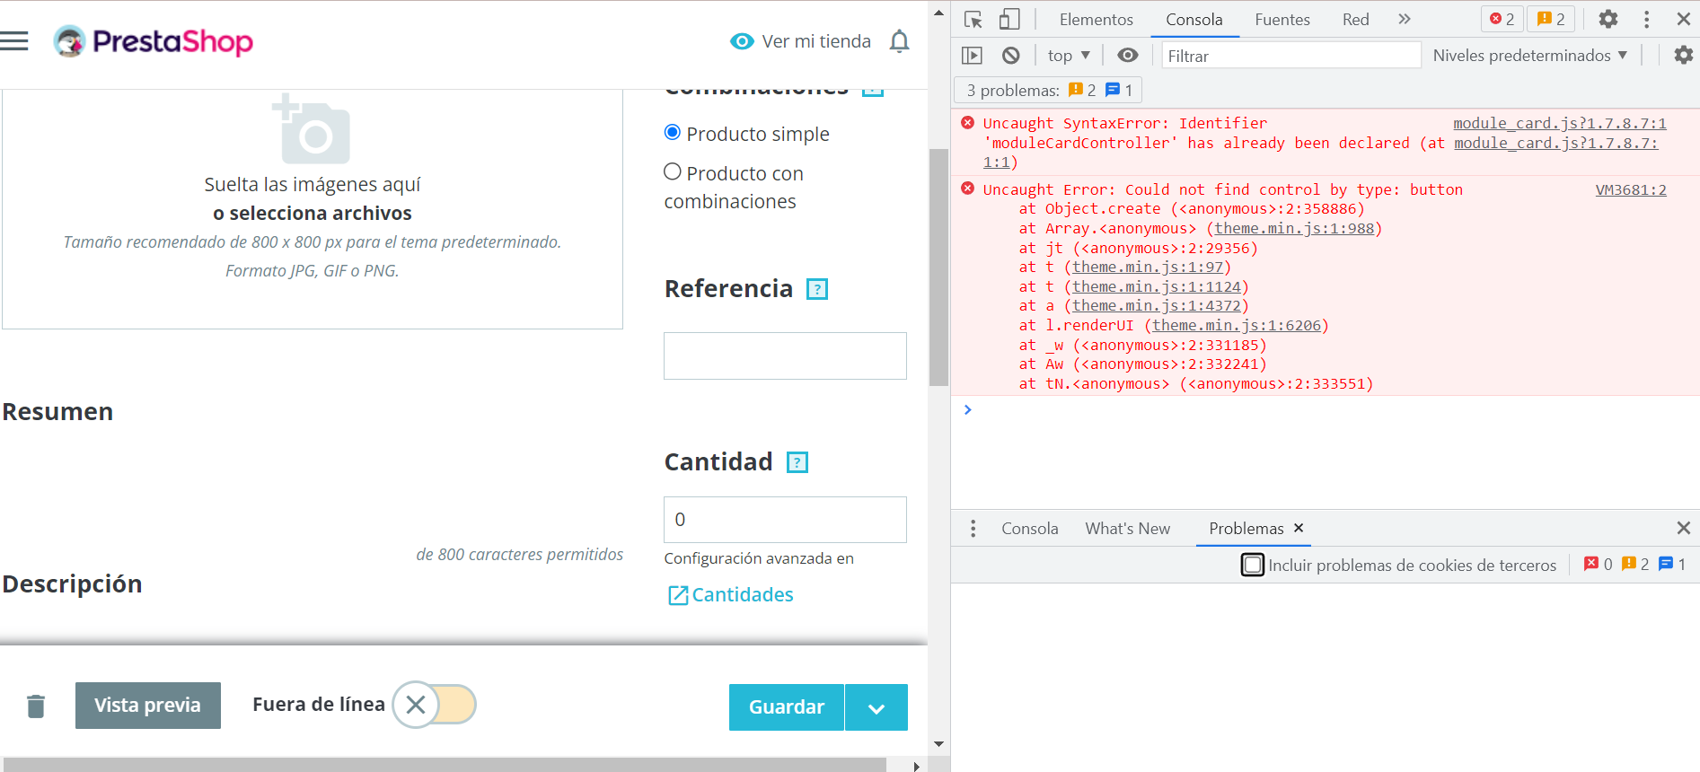Click o selecciona archivos link
Viewport: 1700px width, 772px height.
pyautogui.click(x=313, y=213)
